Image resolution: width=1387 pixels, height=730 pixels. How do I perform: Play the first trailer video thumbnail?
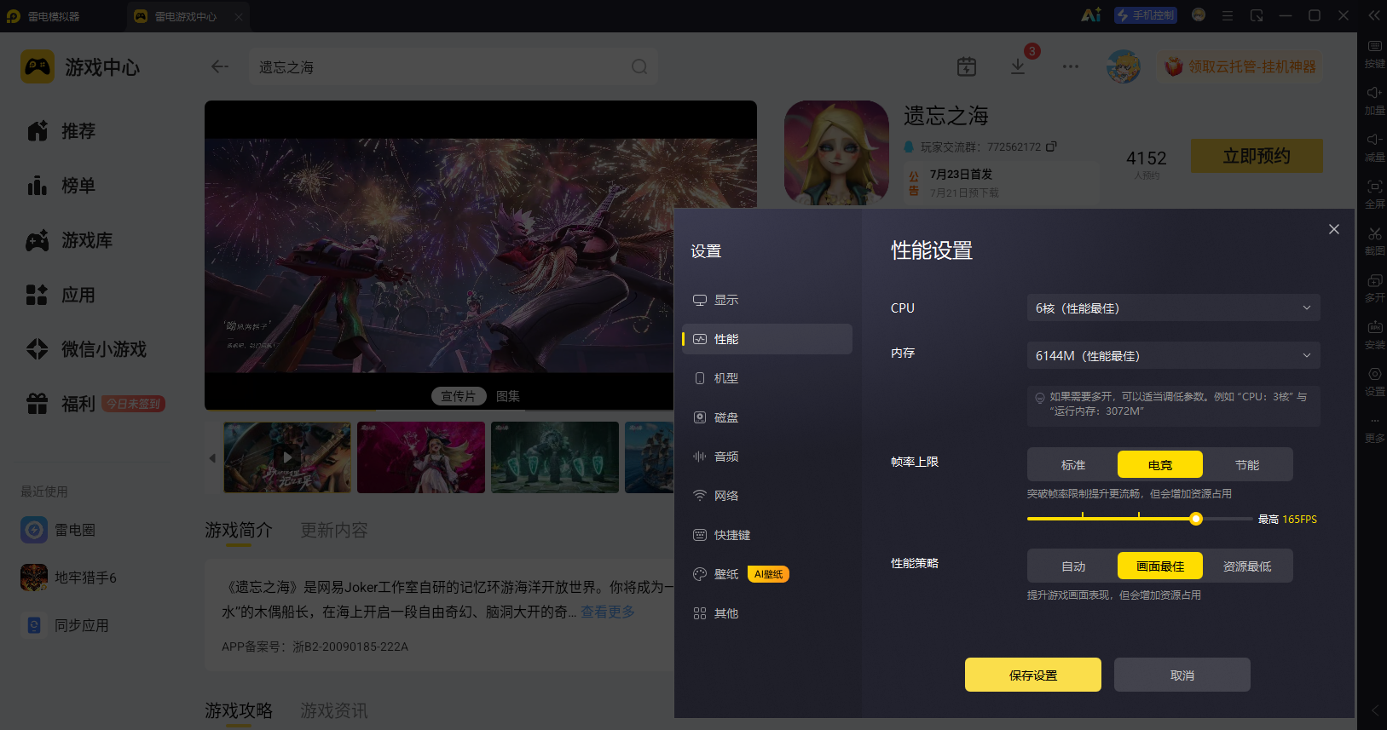(287, 457)
